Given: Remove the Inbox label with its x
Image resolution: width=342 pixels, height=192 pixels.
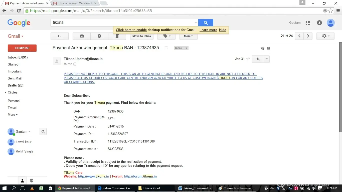Looking at the screenshot, I should point(186,48).
